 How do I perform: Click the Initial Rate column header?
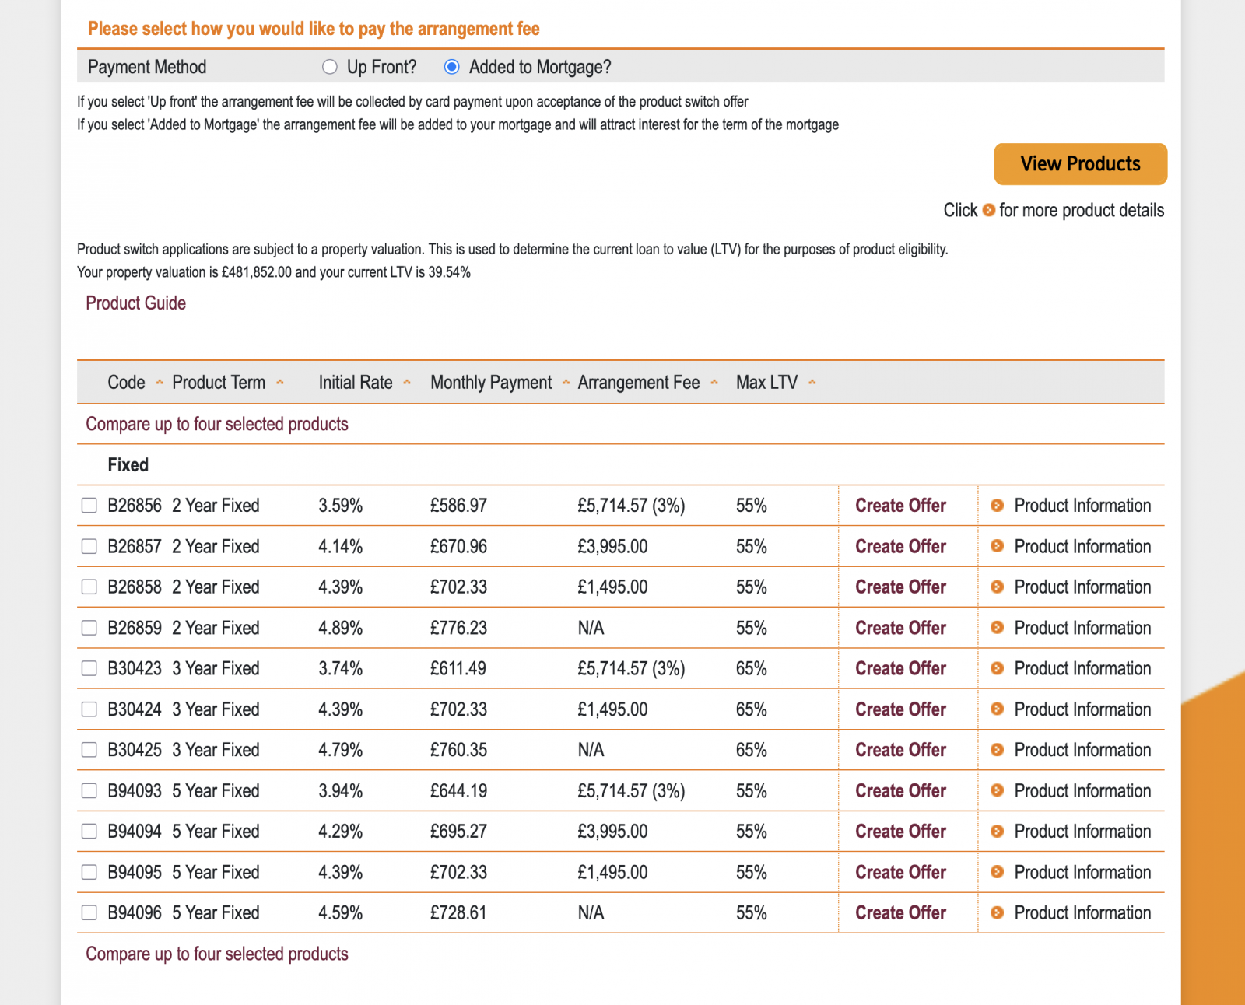[x=356, y=382]
